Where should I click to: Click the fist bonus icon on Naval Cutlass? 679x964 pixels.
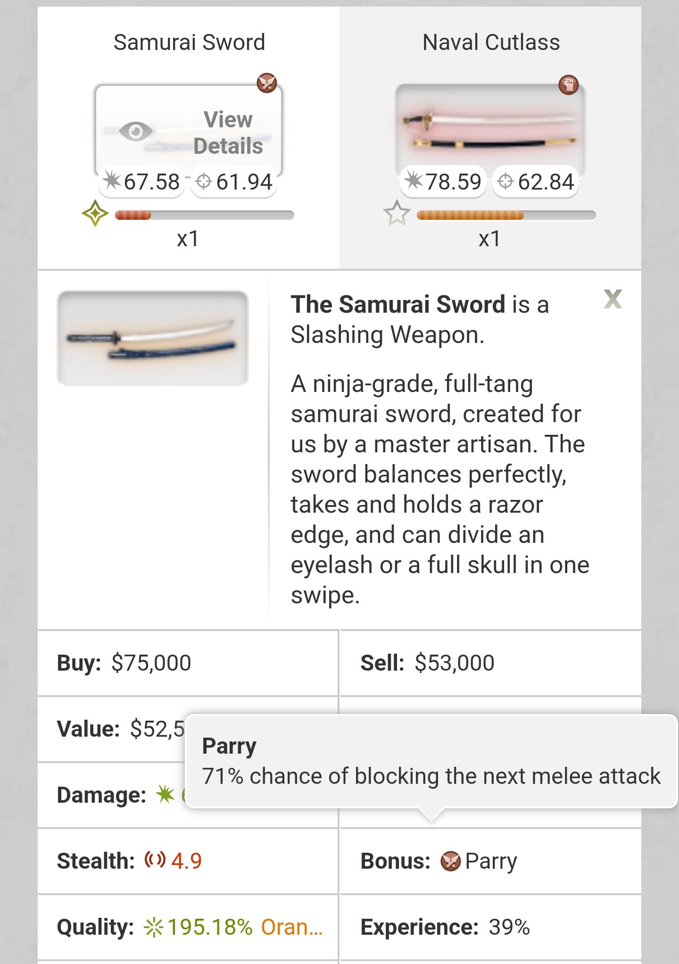[569, 85]
